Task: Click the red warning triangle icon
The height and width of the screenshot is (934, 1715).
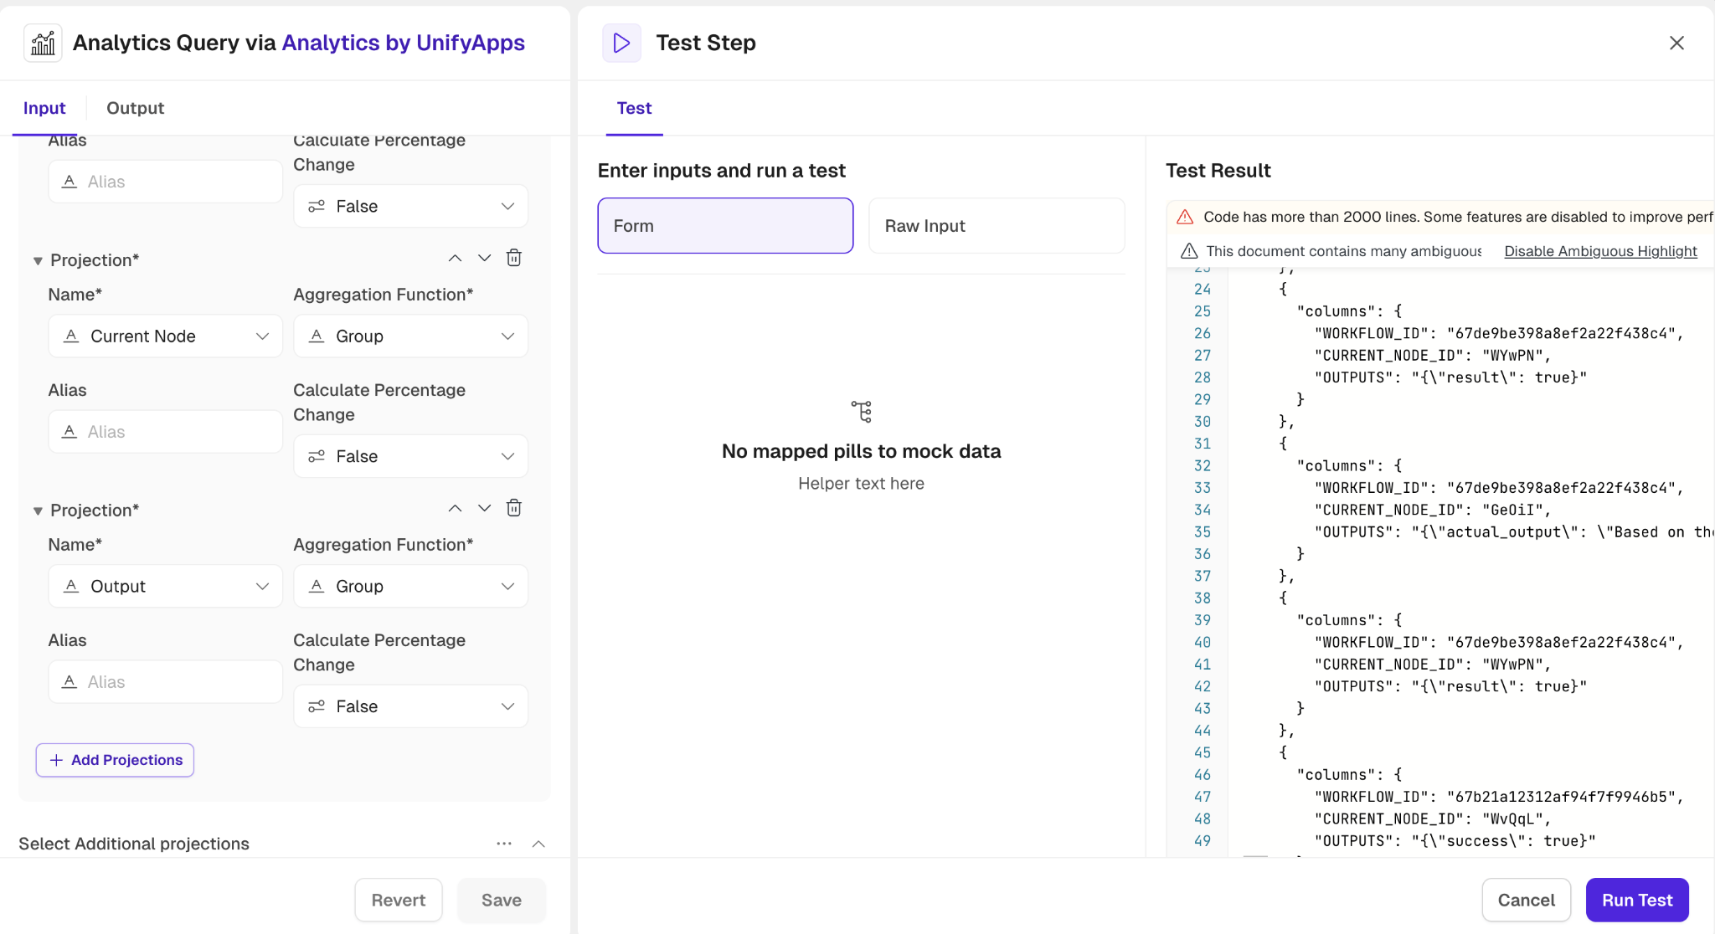Action: [1185, 217]
